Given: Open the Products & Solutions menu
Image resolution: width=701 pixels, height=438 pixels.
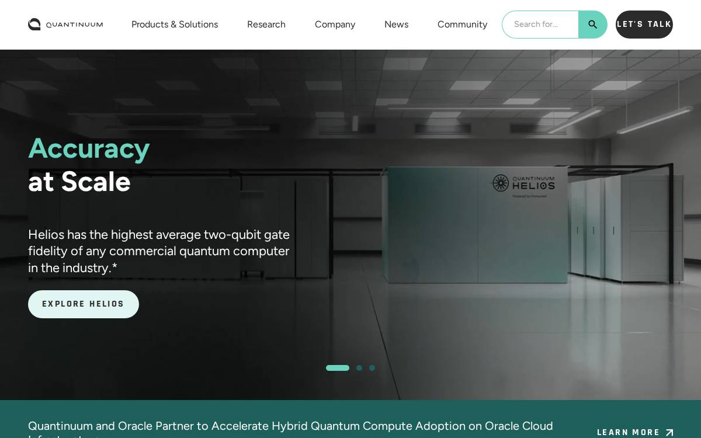Looking at the screenshot, I should [x=175, y=25].
